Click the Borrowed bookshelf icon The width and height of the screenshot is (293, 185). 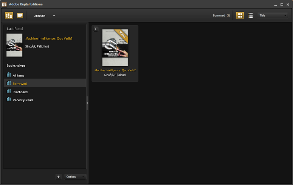[x=9, y=83]
